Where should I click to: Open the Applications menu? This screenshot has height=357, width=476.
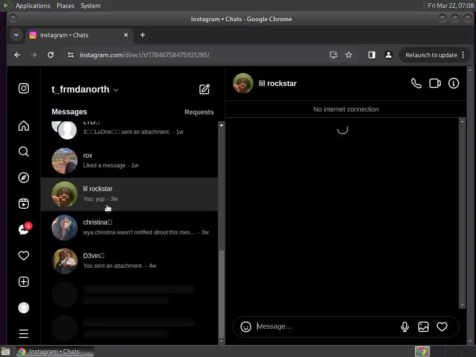click(33, 6)
